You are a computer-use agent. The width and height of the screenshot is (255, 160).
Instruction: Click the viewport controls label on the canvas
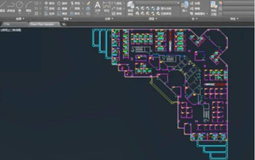coord(11,30)
